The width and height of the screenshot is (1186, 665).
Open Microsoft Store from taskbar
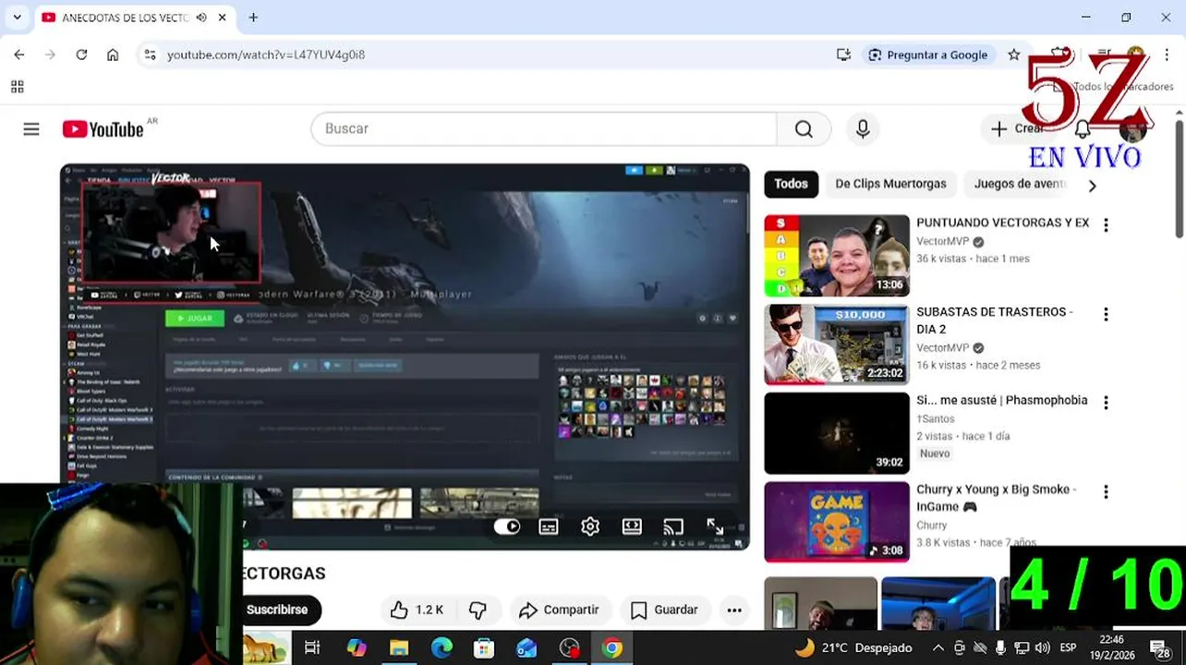484,648
